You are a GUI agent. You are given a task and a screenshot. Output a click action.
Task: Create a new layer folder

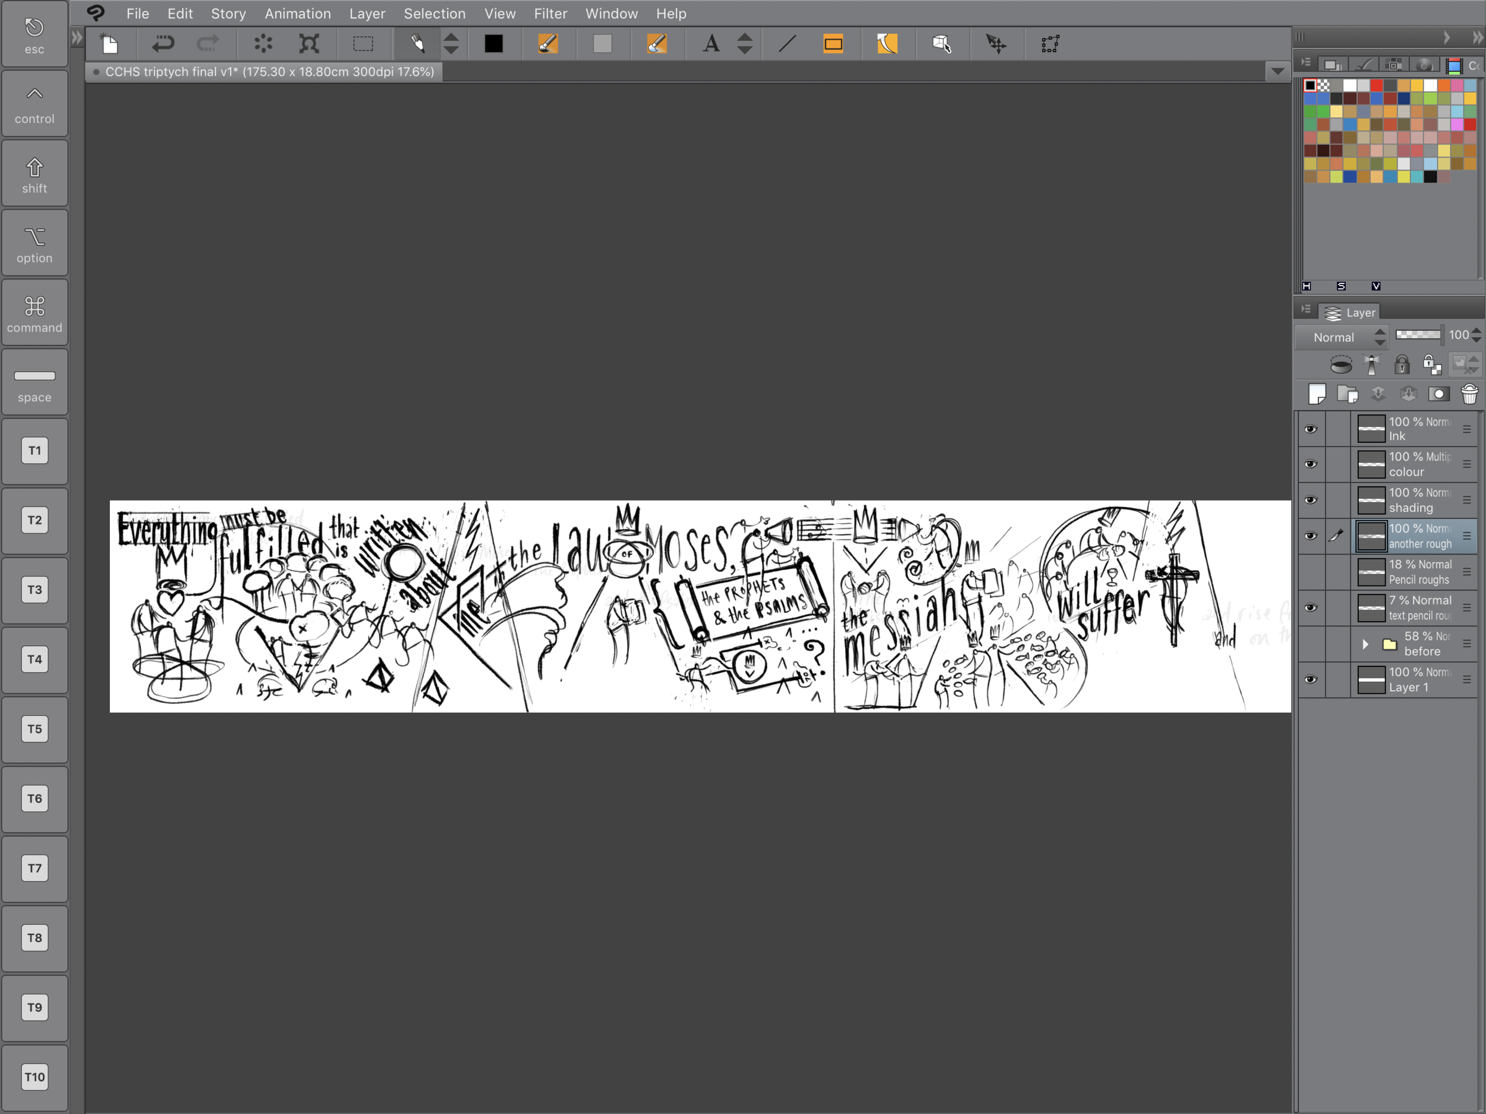[x=1347, y=394]
